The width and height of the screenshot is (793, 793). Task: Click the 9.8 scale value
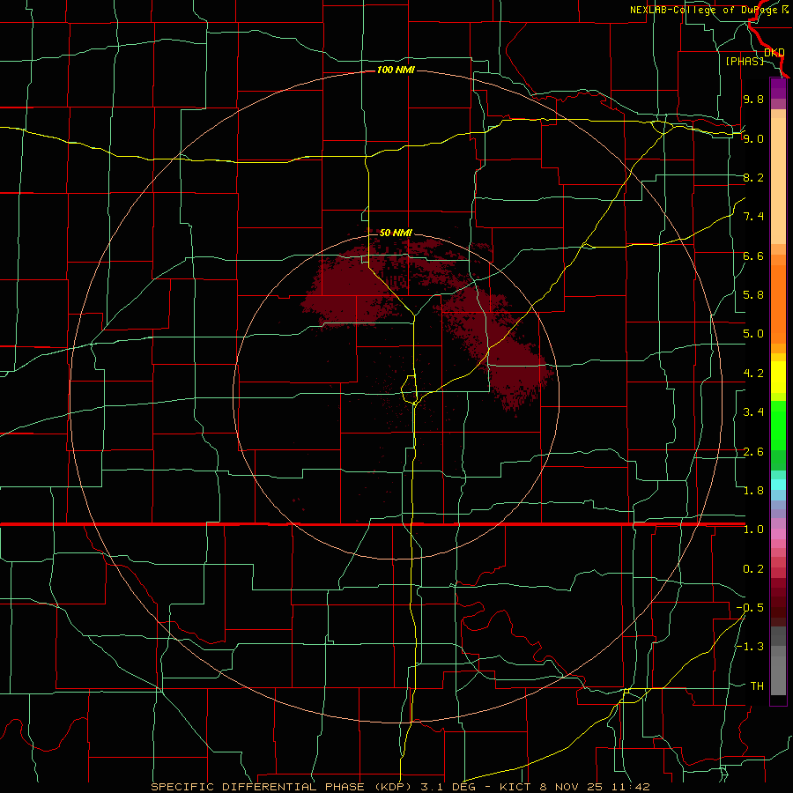[753, 99]
